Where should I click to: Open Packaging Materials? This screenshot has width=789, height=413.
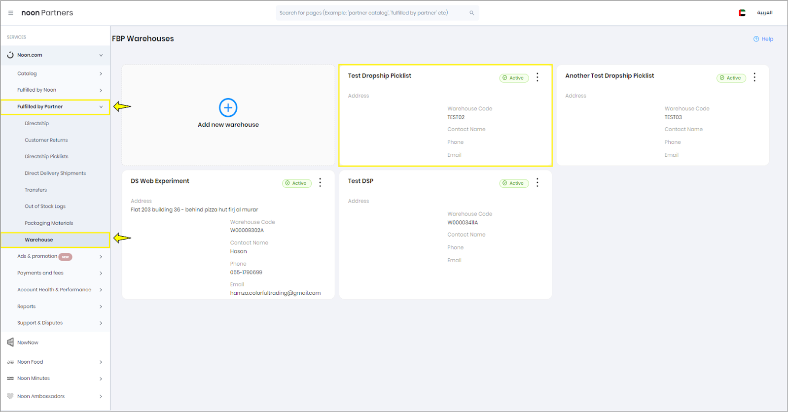pos(49,223)
